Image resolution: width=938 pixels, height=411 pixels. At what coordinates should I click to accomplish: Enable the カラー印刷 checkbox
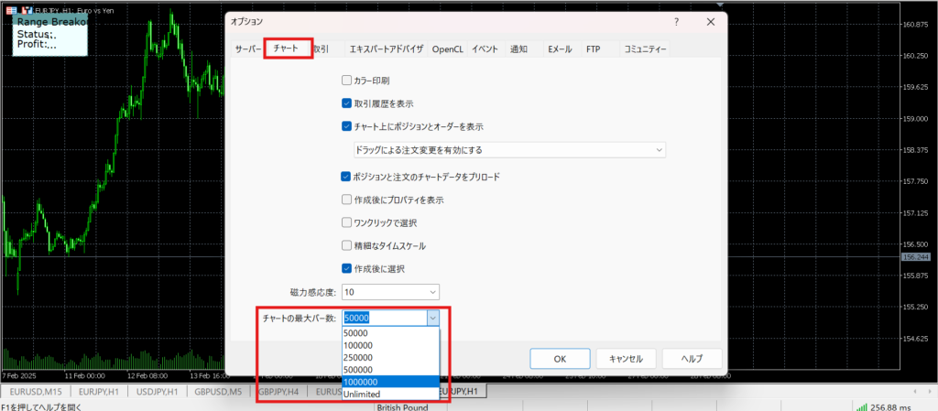346,81
